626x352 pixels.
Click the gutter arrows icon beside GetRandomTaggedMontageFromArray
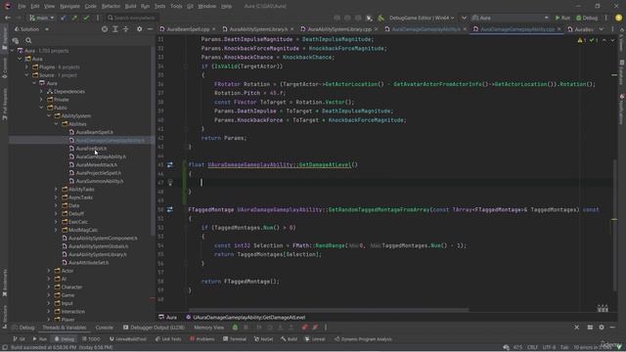point(170,209)
